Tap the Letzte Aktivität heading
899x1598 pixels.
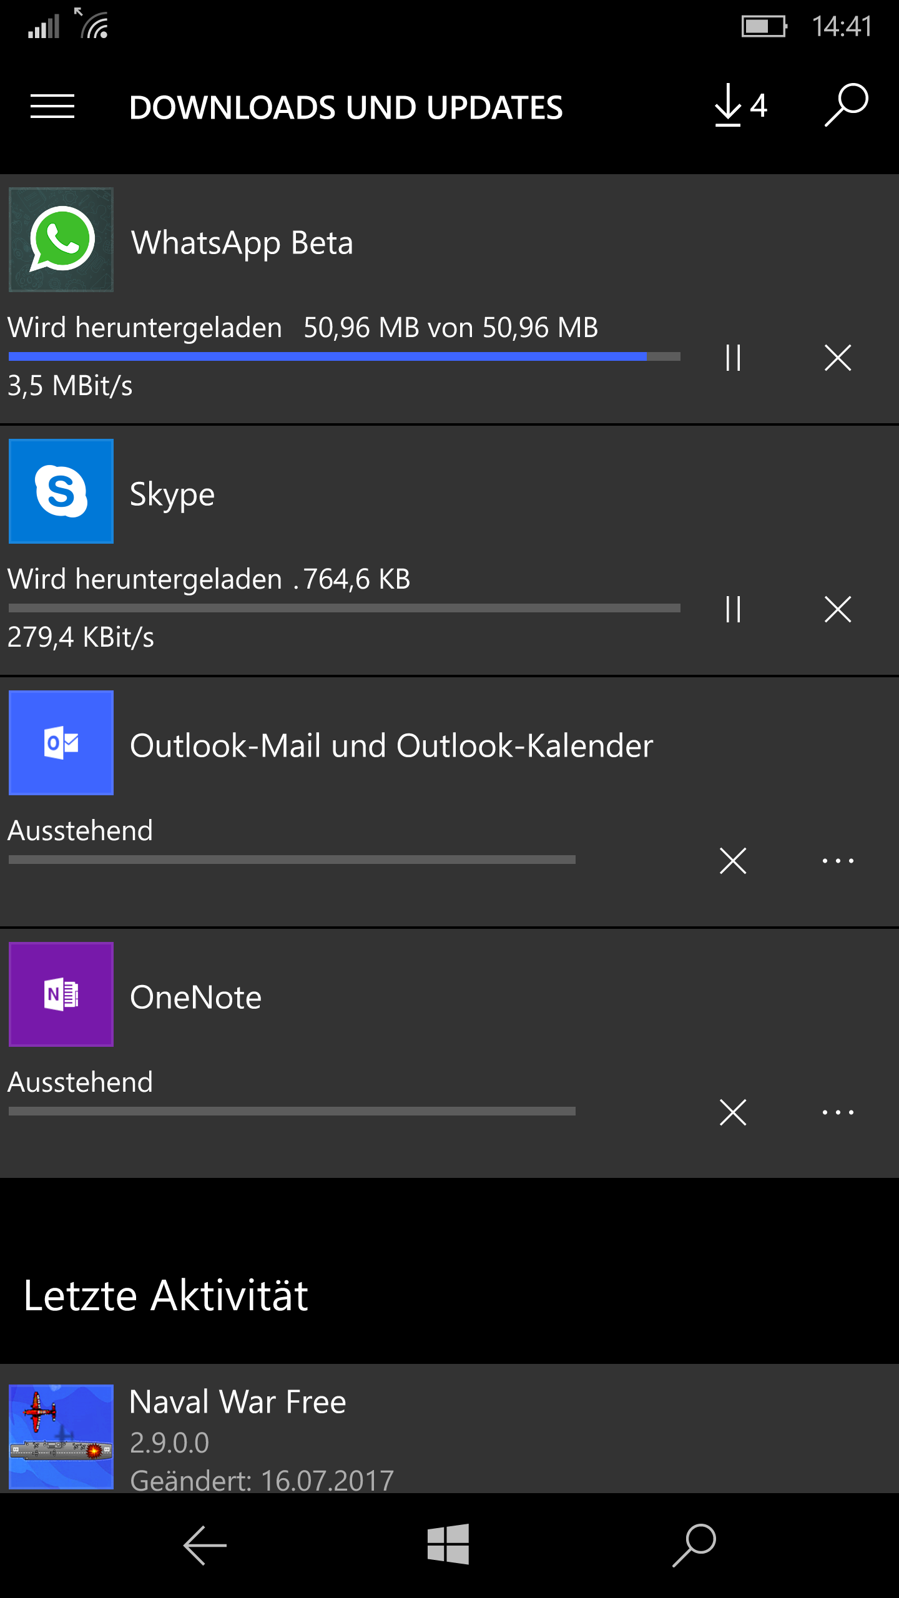click(165, 1296)
